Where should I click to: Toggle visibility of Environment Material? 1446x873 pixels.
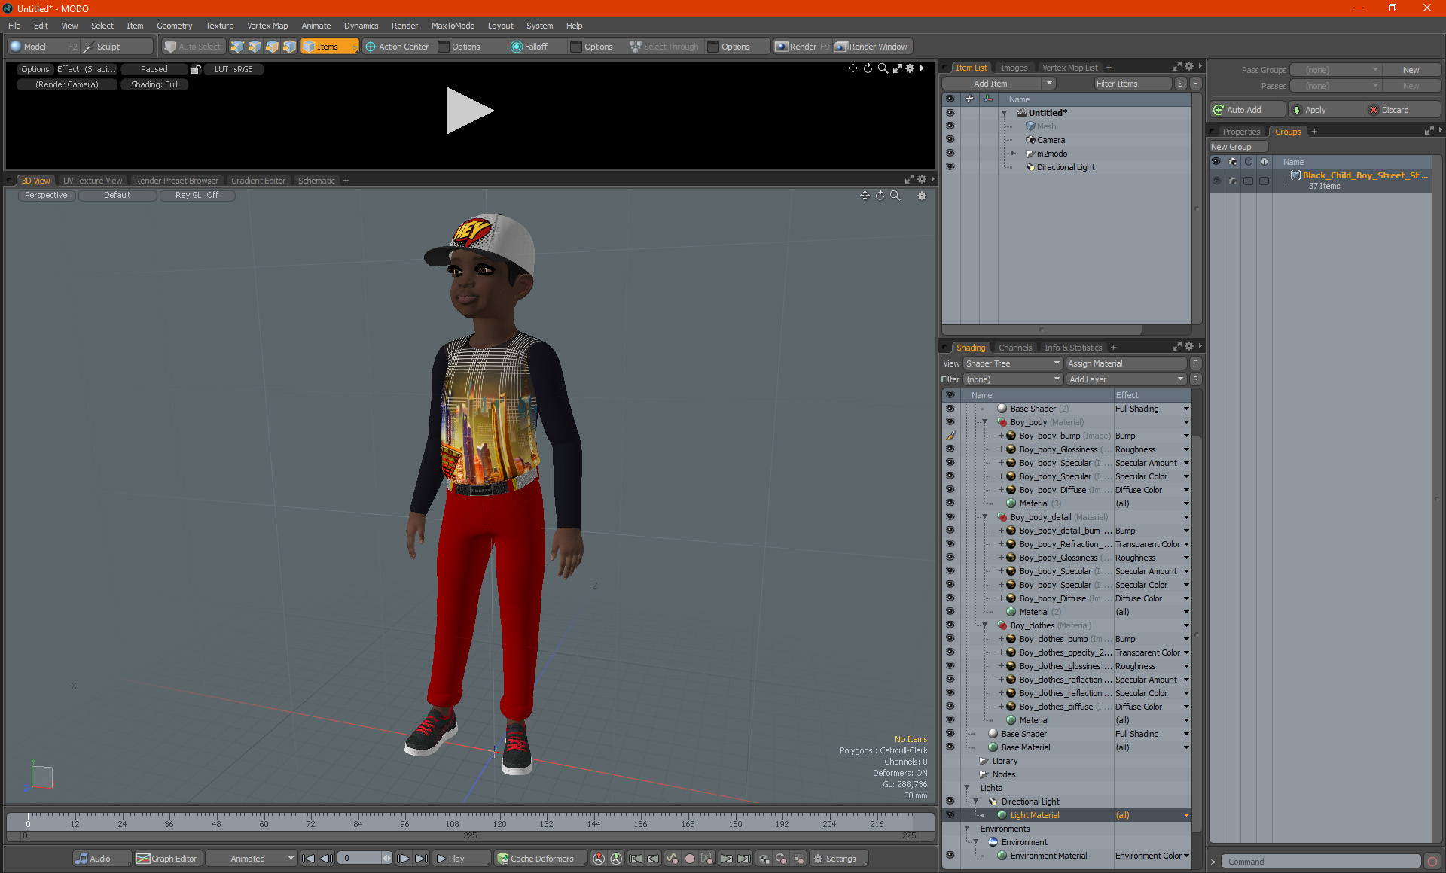pyautogui.click(x=950, y=856)
